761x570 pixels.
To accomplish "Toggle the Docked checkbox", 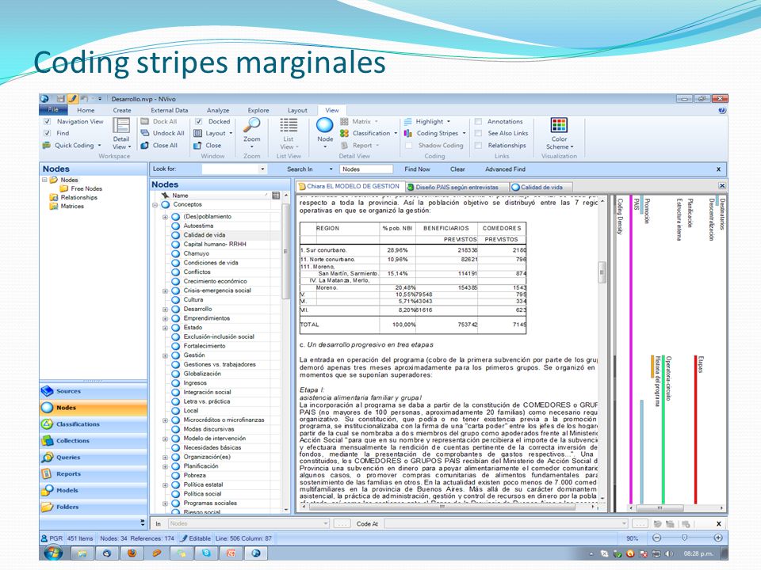I will [x=198, y=121].
